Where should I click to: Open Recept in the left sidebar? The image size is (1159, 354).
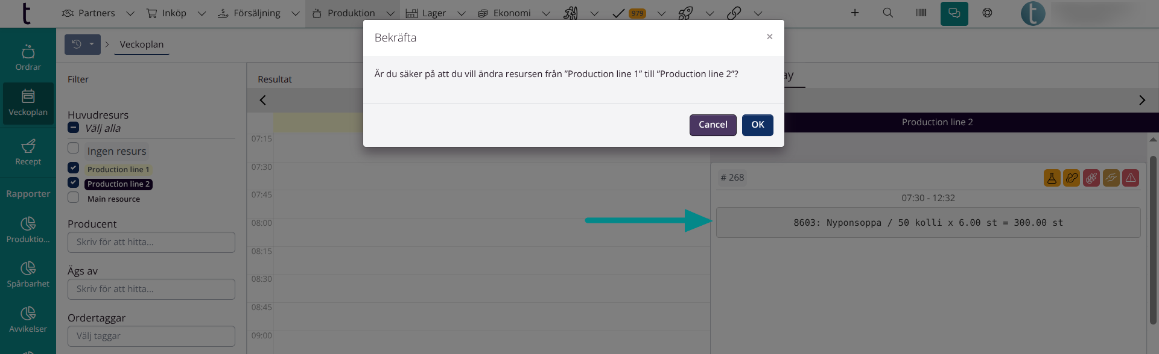(x=28, y=153)
